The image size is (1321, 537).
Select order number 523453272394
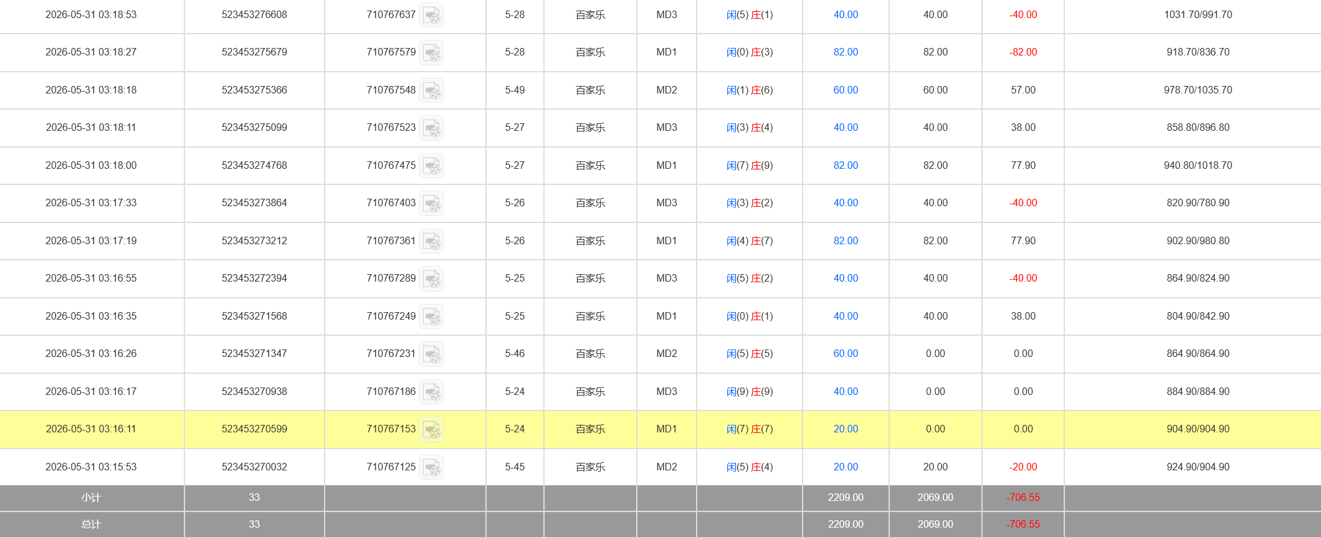pos(254,278)
